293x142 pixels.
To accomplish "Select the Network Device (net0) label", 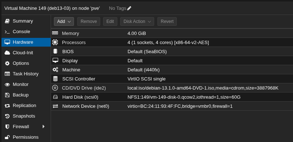I will 86,106.
